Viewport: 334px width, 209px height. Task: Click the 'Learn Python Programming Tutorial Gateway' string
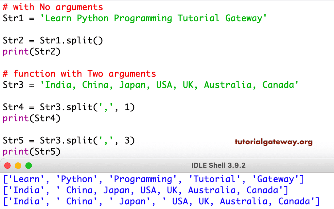(x=153, y=18)
